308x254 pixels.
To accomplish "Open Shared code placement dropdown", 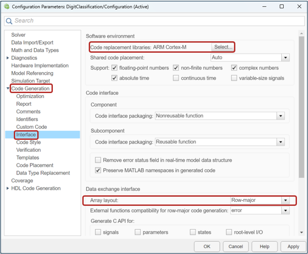I will click(285, 58).
